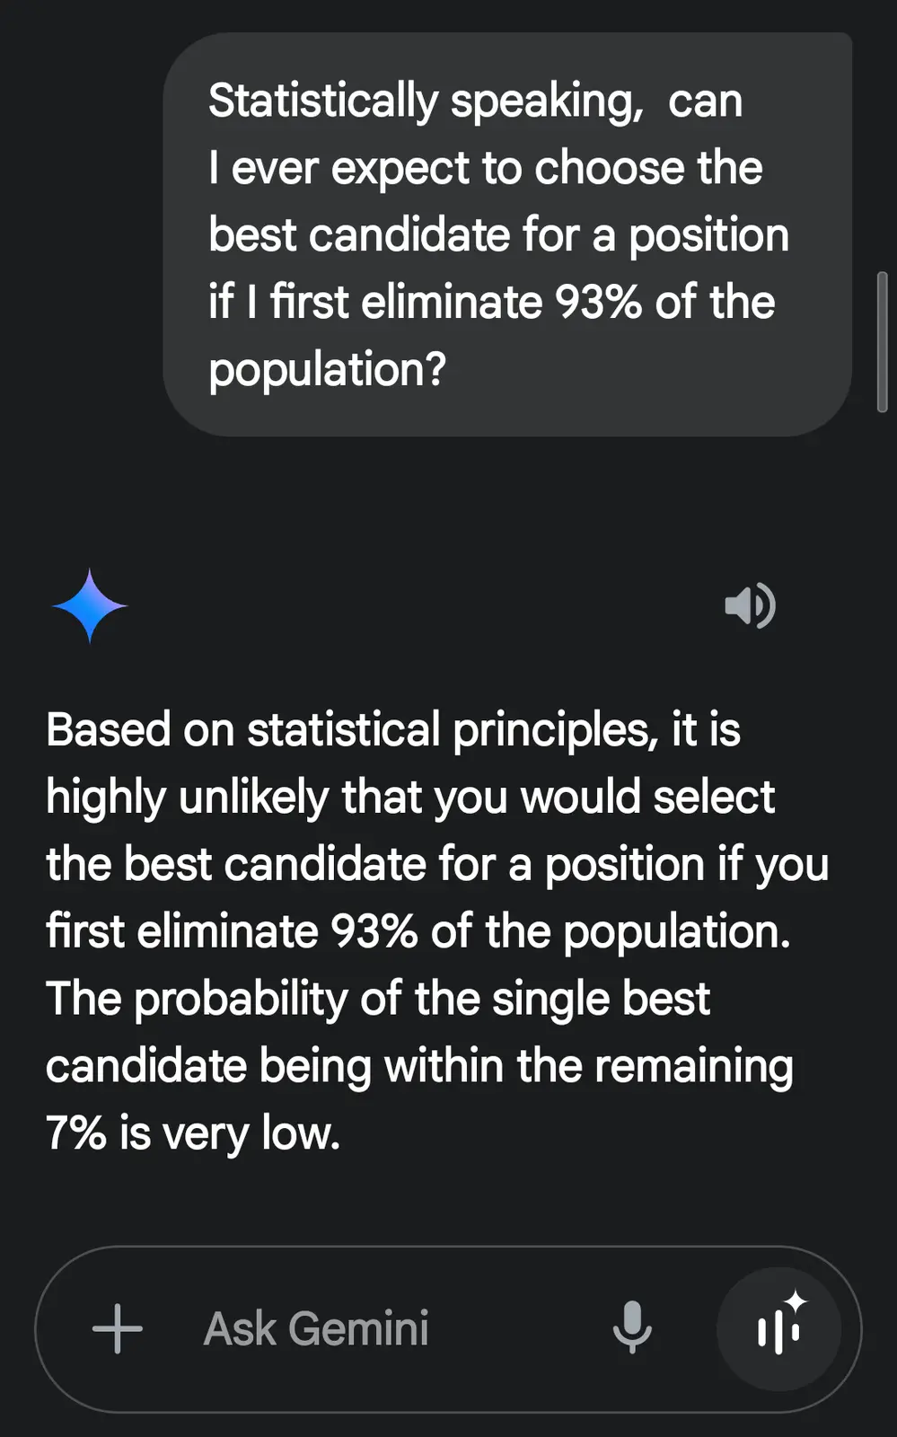Tap the "Statistically speaking" text in prompt bubble
The height and width of the screenshot is (1437, 897).
[426, 101]
